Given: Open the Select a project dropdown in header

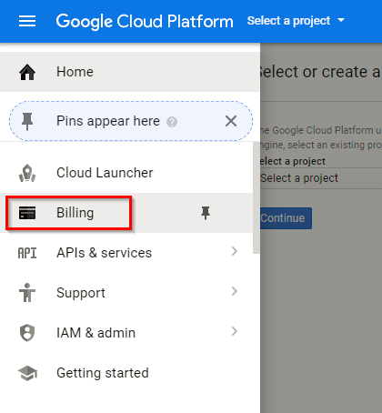Looking at the screenshot, I should [296, 21].
